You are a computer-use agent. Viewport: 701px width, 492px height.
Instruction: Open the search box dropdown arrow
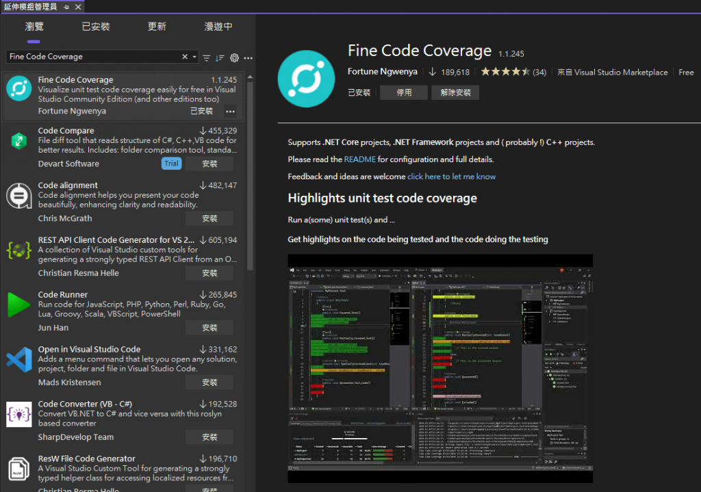coord(194,57)
